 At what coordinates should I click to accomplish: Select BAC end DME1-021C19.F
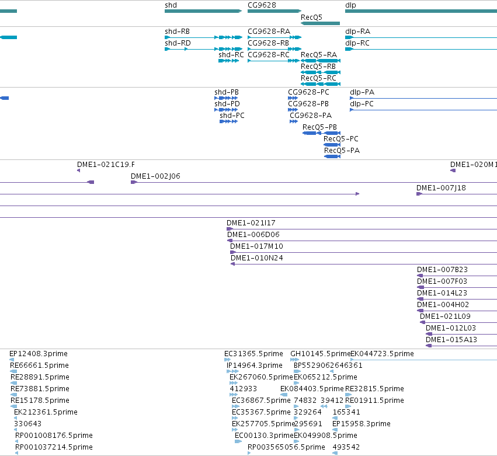[x=79, y=170]
